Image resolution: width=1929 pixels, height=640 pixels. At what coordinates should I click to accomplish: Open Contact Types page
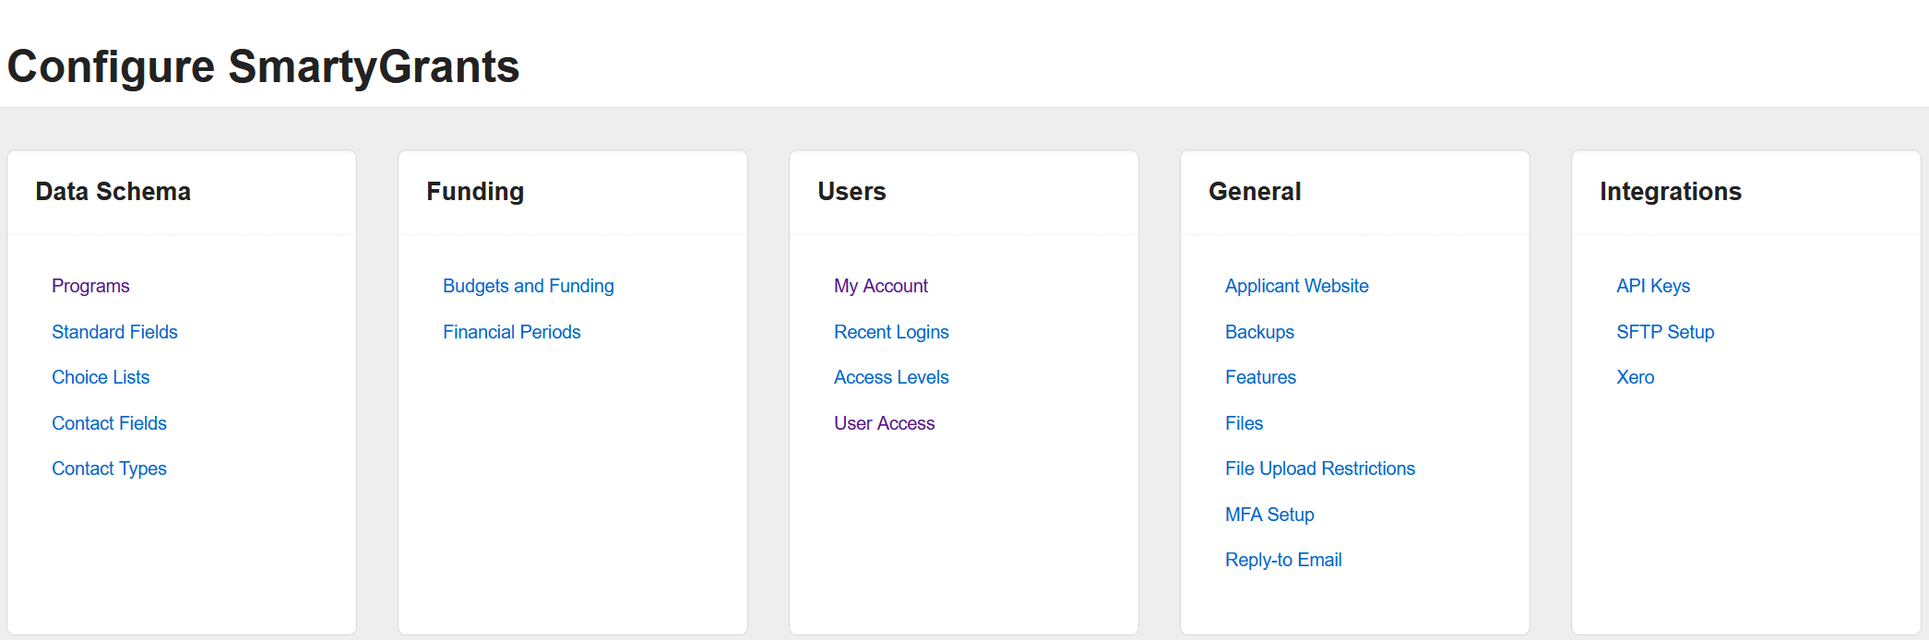click(109, 468)
